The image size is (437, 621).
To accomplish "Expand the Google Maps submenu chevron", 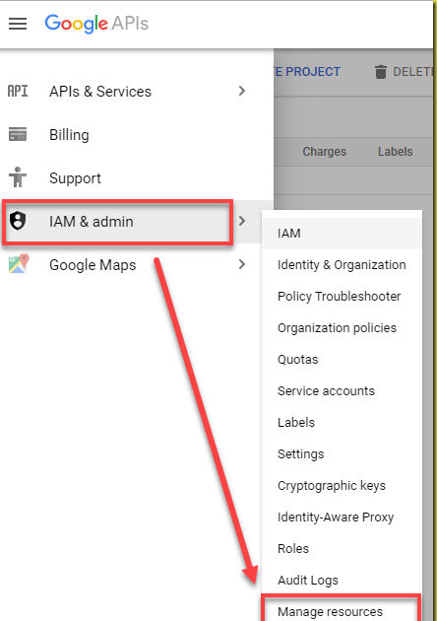I will (x=242, y=264).
